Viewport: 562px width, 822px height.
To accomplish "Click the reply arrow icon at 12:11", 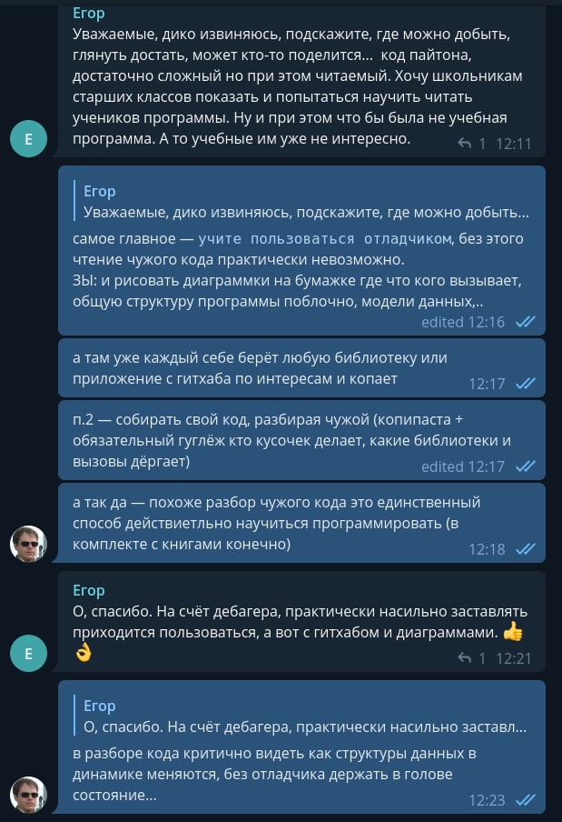I will [x=464, y=143].
